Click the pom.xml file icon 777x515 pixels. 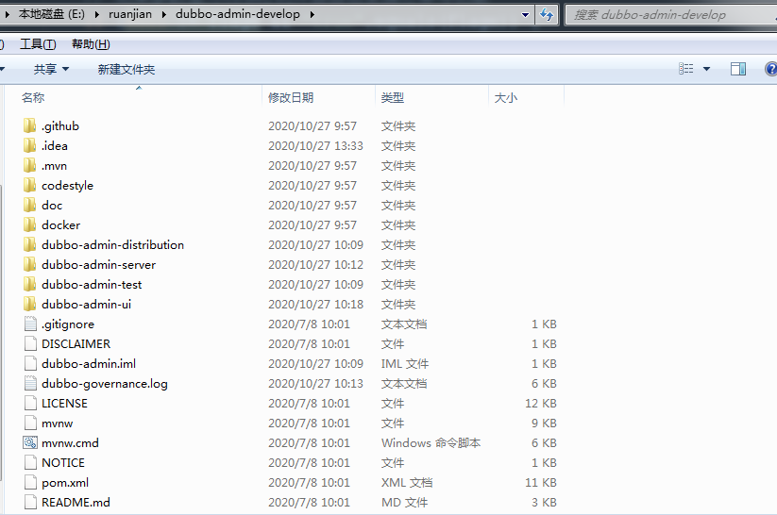(30, 482)
